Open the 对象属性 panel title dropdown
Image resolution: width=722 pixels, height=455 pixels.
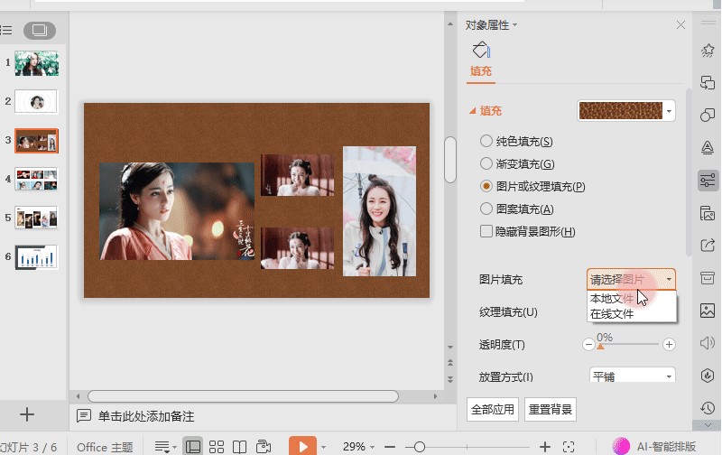click(x=514, y=25)
